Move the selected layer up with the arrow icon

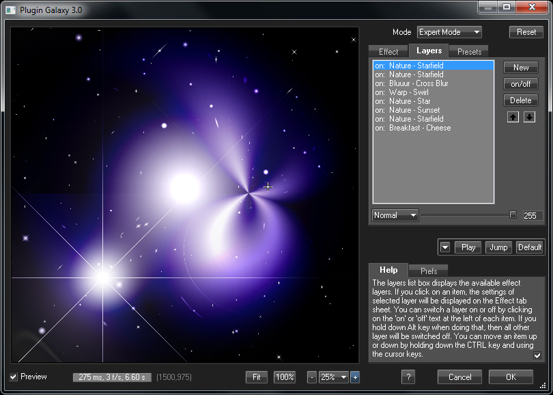click(x=512, y=117)
